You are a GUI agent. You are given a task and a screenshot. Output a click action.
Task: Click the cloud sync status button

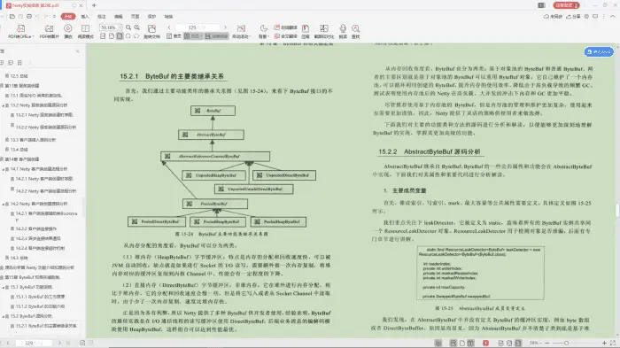553,17
